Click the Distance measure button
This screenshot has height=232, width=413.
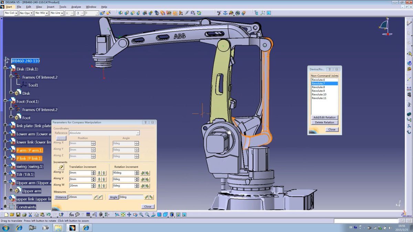[61, 197]
